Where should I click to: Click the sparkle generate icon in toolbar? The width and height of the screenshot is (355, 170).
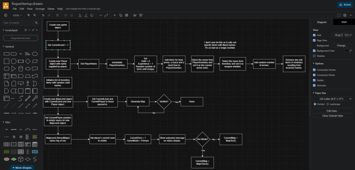point(141,15)
